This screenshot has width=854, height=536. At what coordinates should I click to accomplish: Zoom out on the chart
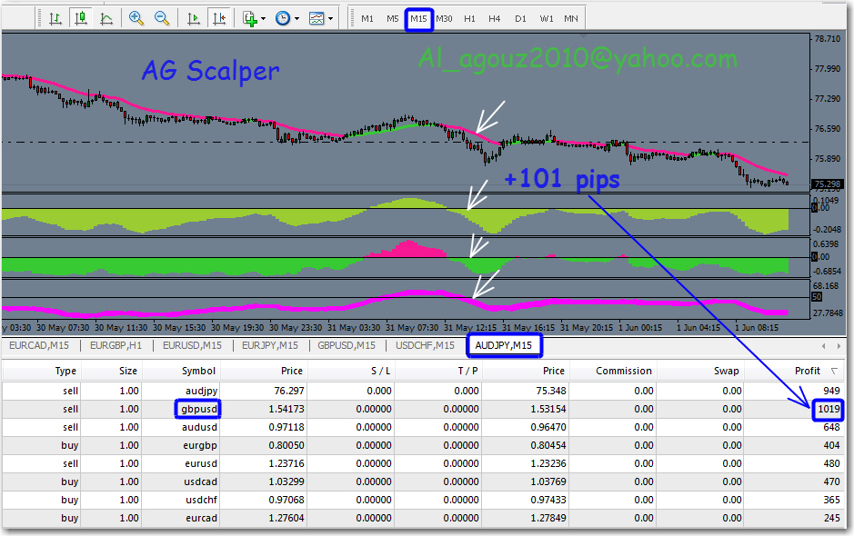pyautogui.click(x=162, y=18)
